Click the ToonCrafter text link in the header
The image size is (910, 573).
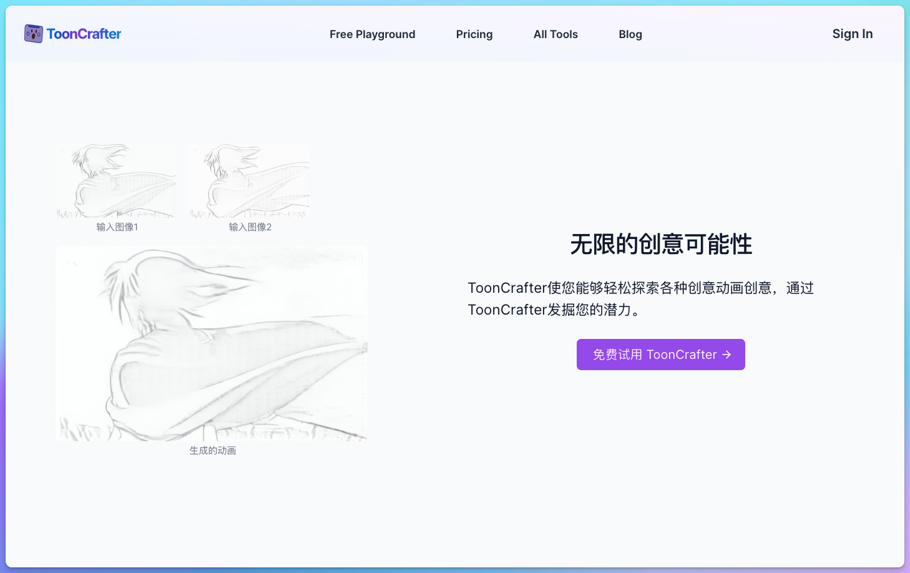click(x=84, y=34)
